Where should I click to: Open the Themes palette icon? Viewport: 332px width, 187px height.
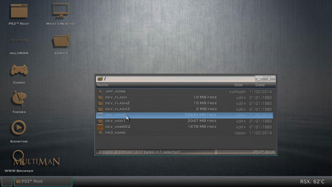[x=19, y=99]
